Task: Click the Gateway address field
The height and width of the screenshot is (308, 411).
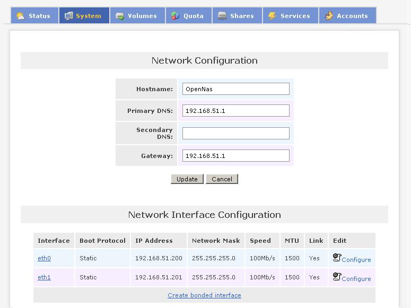Action: (235, 156)
